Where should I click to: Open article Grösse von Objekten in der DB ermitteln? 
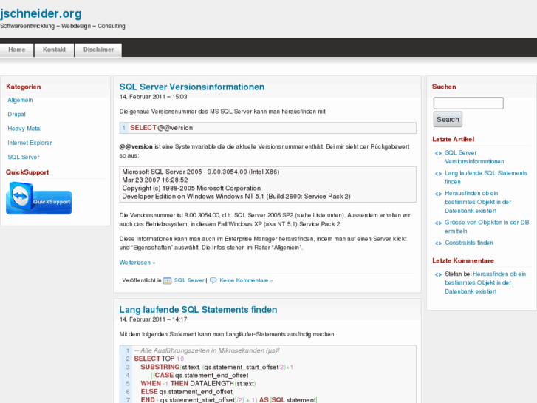pyautogui.click(x=487, y=227)
